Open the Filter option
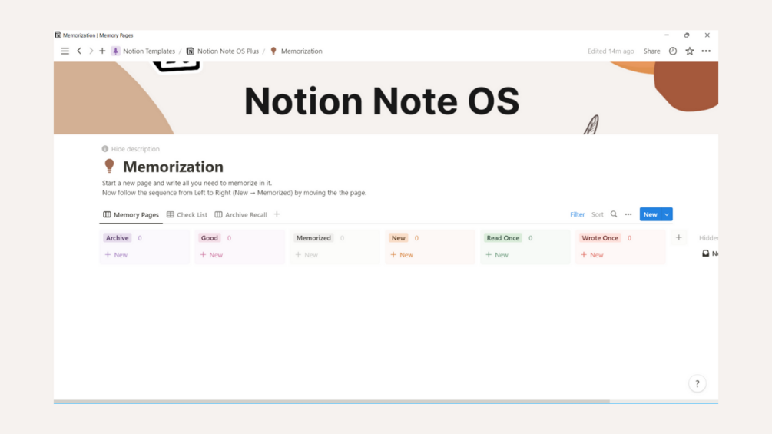 (578, 214)
